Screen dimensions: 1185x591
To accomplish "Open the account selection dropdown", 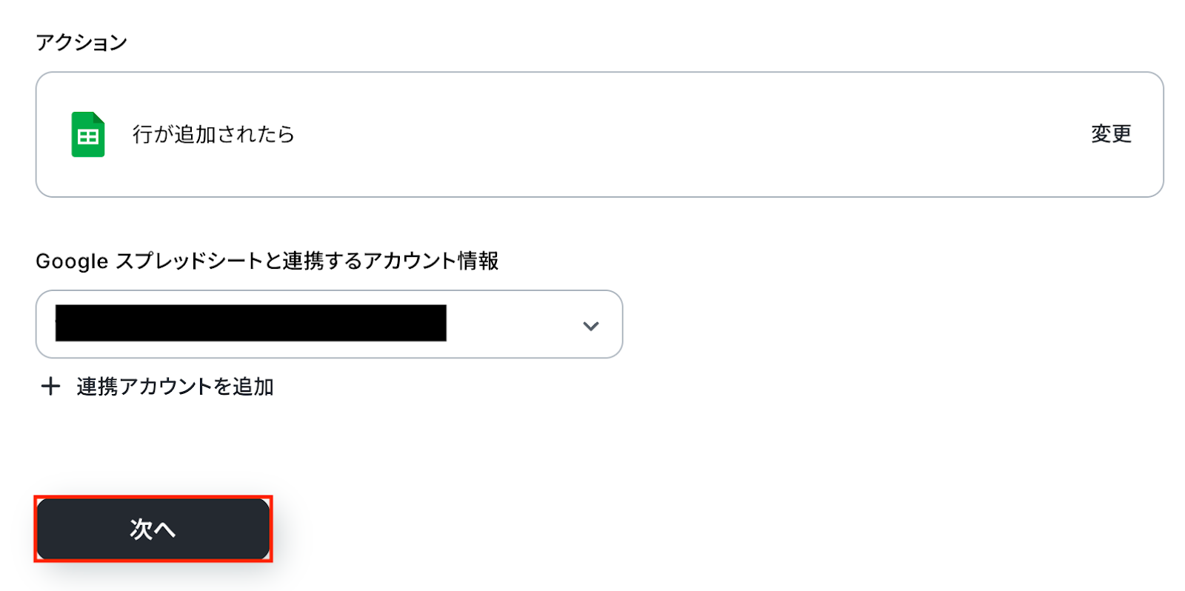I will pos(329,324).
